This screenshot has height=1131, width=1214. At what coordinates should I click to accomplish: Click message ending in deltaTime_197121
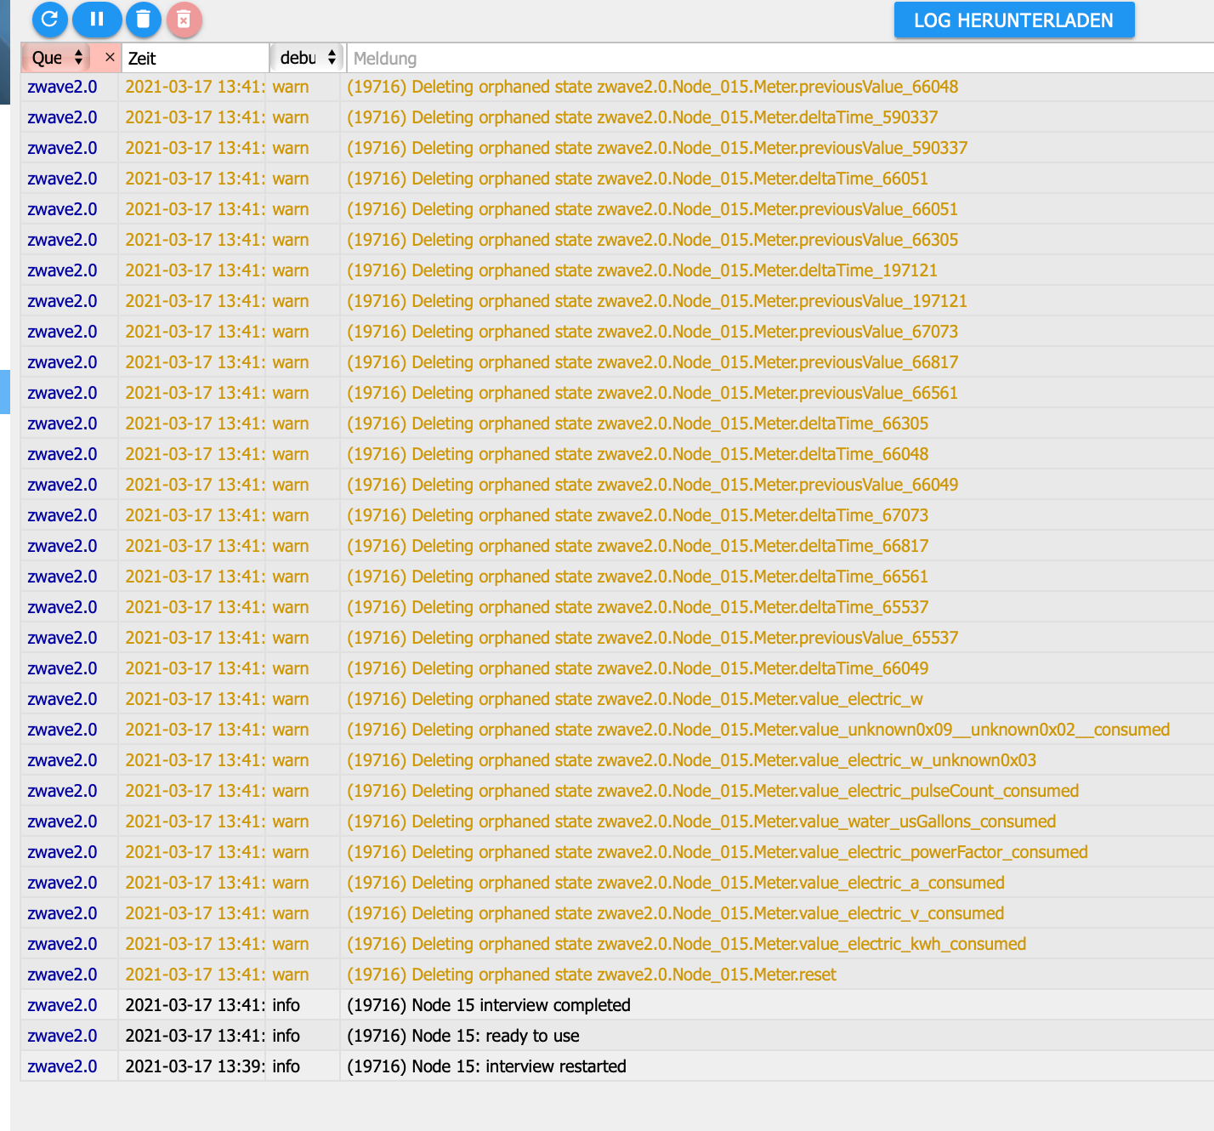[642, 270]
